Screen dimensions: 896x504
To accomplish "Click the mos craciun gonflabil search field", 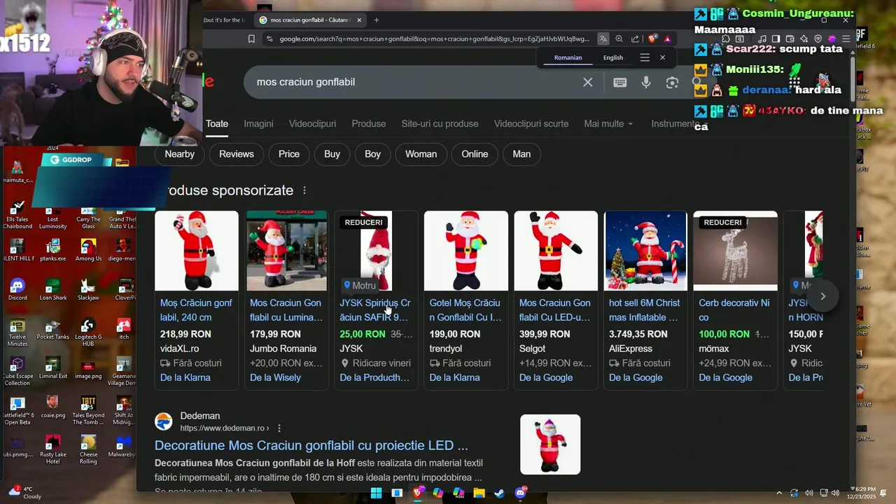I will click(413, 82).
